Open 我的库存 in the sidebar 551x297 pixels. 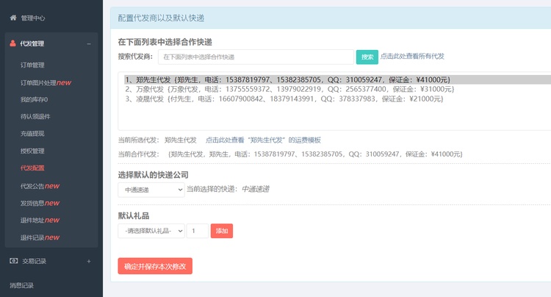(x=35, y=99)
